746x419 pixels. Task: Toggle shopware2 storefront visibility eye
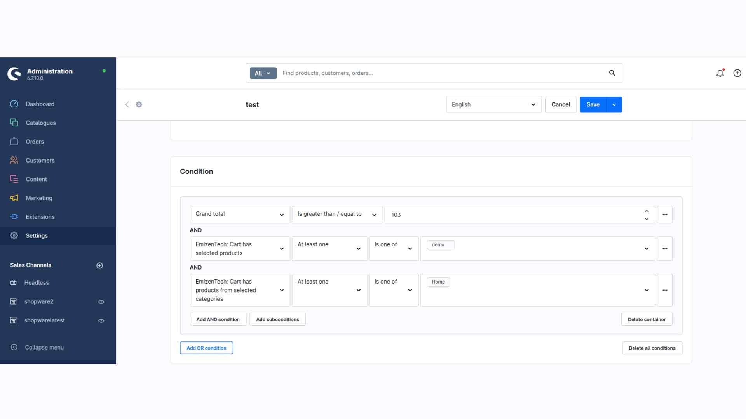pyautogui.click(x=101, y=302)
